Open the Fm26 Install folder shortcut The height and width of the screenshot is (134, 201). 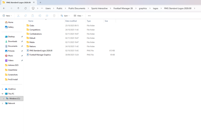click(13, 80)
